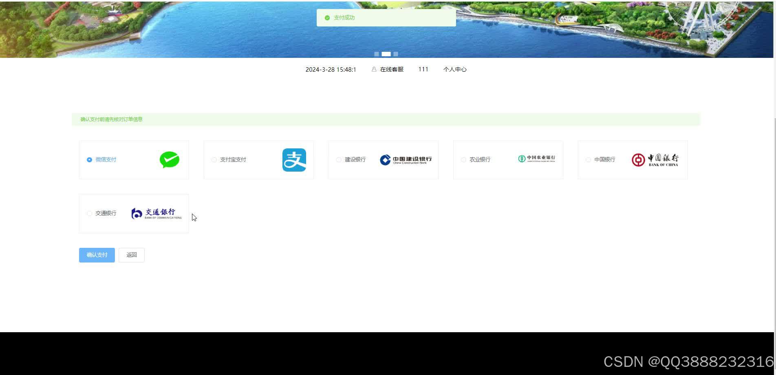Click the Alipay blue logo
Image resolution: width=776 pixels, height=375 pixels.
point(294,160)
